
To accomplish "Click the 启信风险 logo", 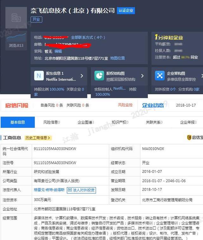I will [17, 105].
